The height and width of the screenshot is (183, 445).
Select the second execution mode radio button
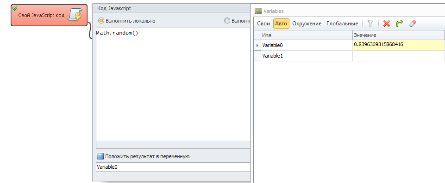(x=227, y=21)
